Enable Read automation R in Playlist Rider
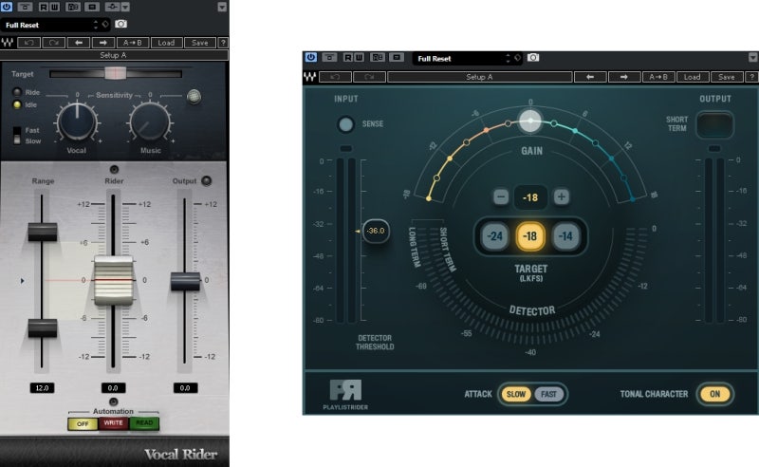 pyautogui.click(x=348, y=57)
